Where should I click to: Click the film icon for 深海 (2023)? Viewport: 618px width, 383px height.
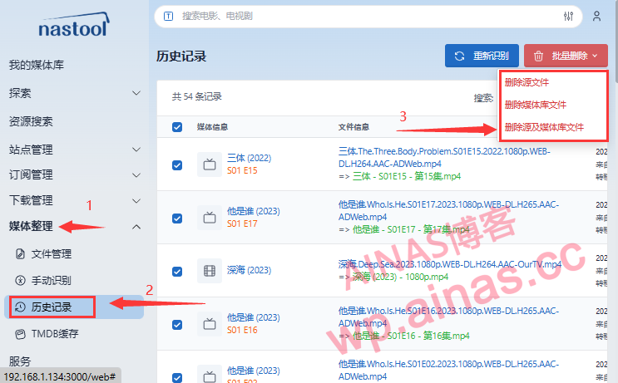[210, 271]
